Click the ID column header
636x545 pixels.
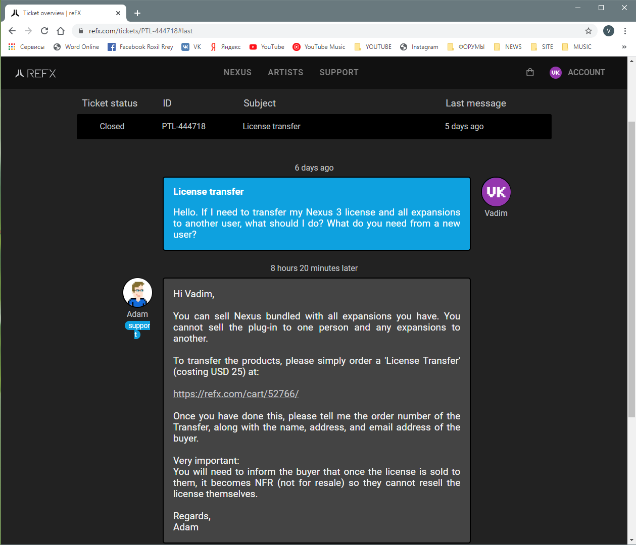click(x=167, y=103)
